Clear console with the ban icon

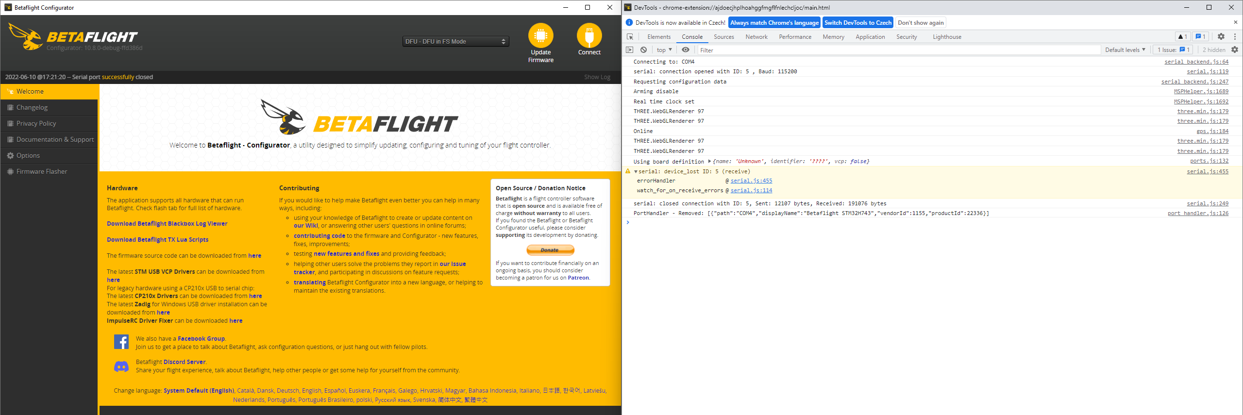[643, 50]
